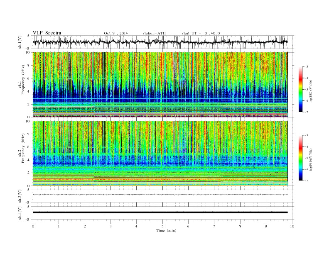The width and height of the screenshot is (329, 254).
Task: Click the ch.1 frequency tick label "8"
Action: [29, 66]
